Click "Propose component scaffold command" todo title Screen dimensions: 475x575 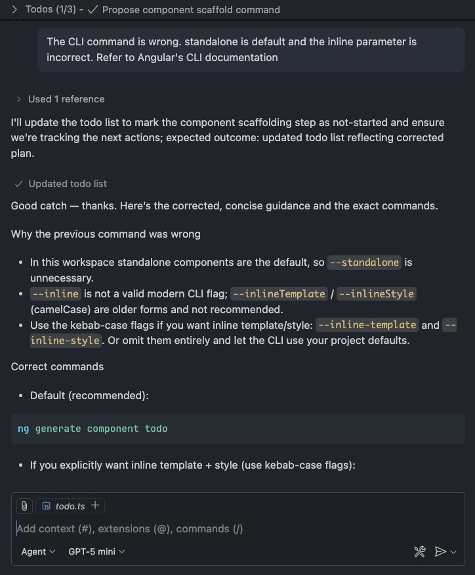point(191,10)
